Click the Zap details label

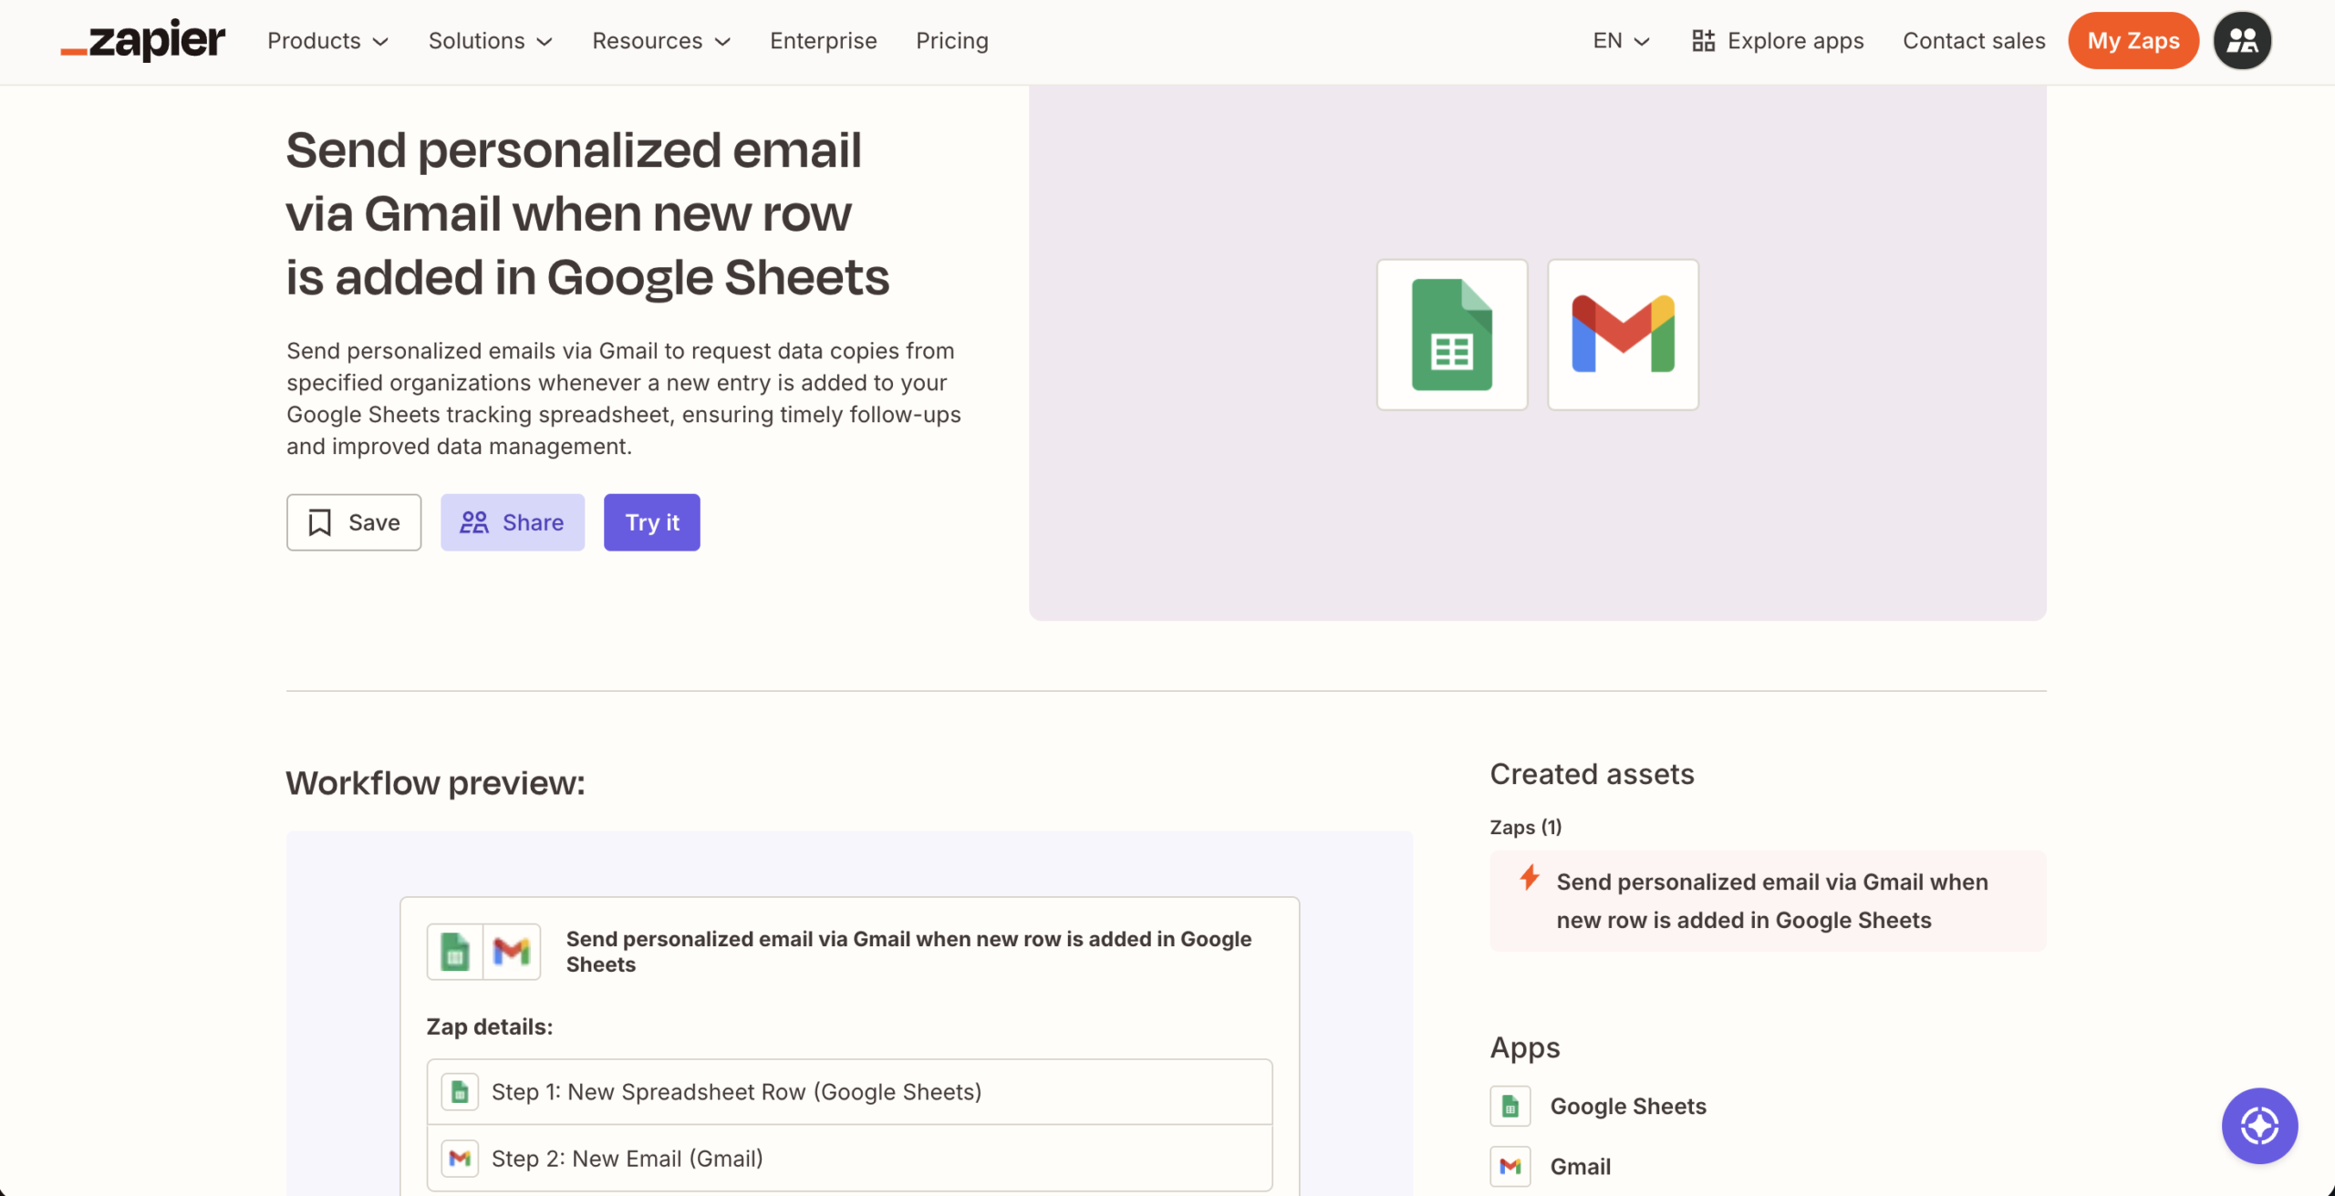pos(490,1026)
